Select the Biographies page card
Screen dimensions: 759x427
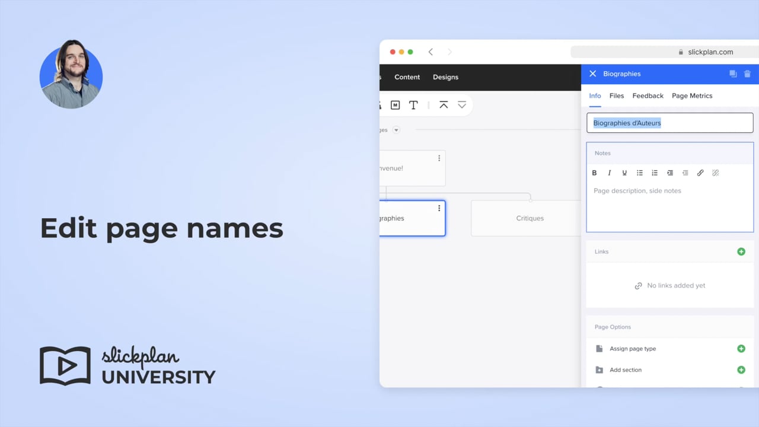(x=412, y=218)
